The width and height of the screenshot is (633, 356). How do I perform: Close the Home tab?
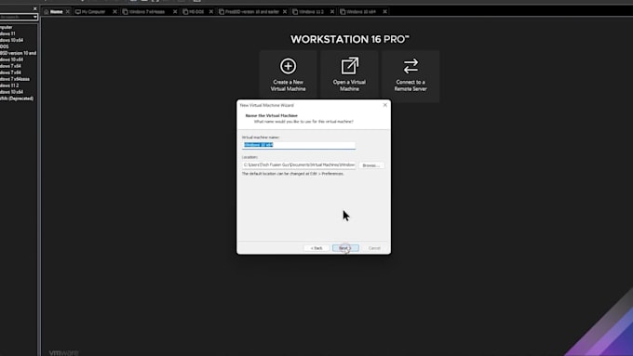point(68,12)
